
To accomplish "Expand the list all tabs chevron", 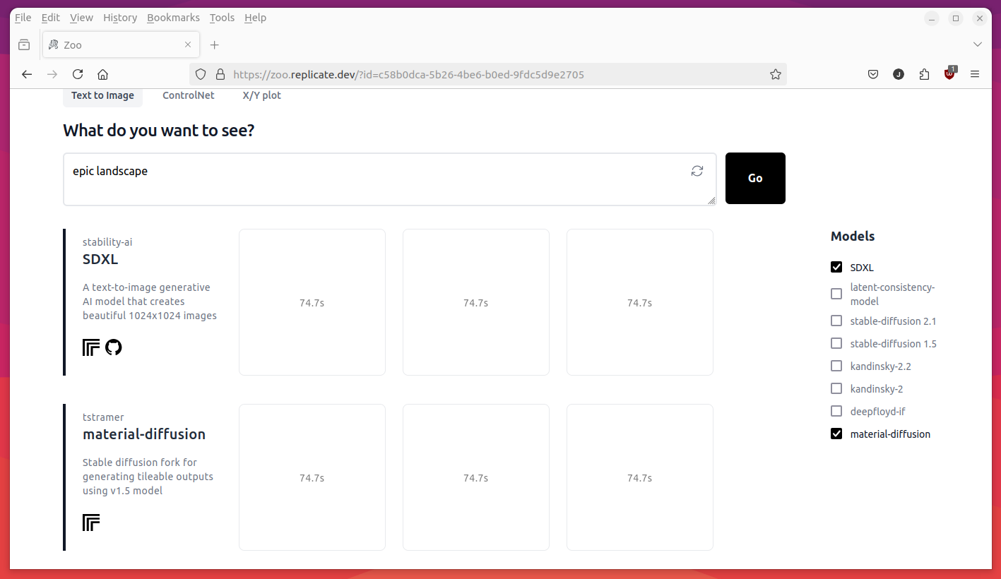I will point(978,44).
